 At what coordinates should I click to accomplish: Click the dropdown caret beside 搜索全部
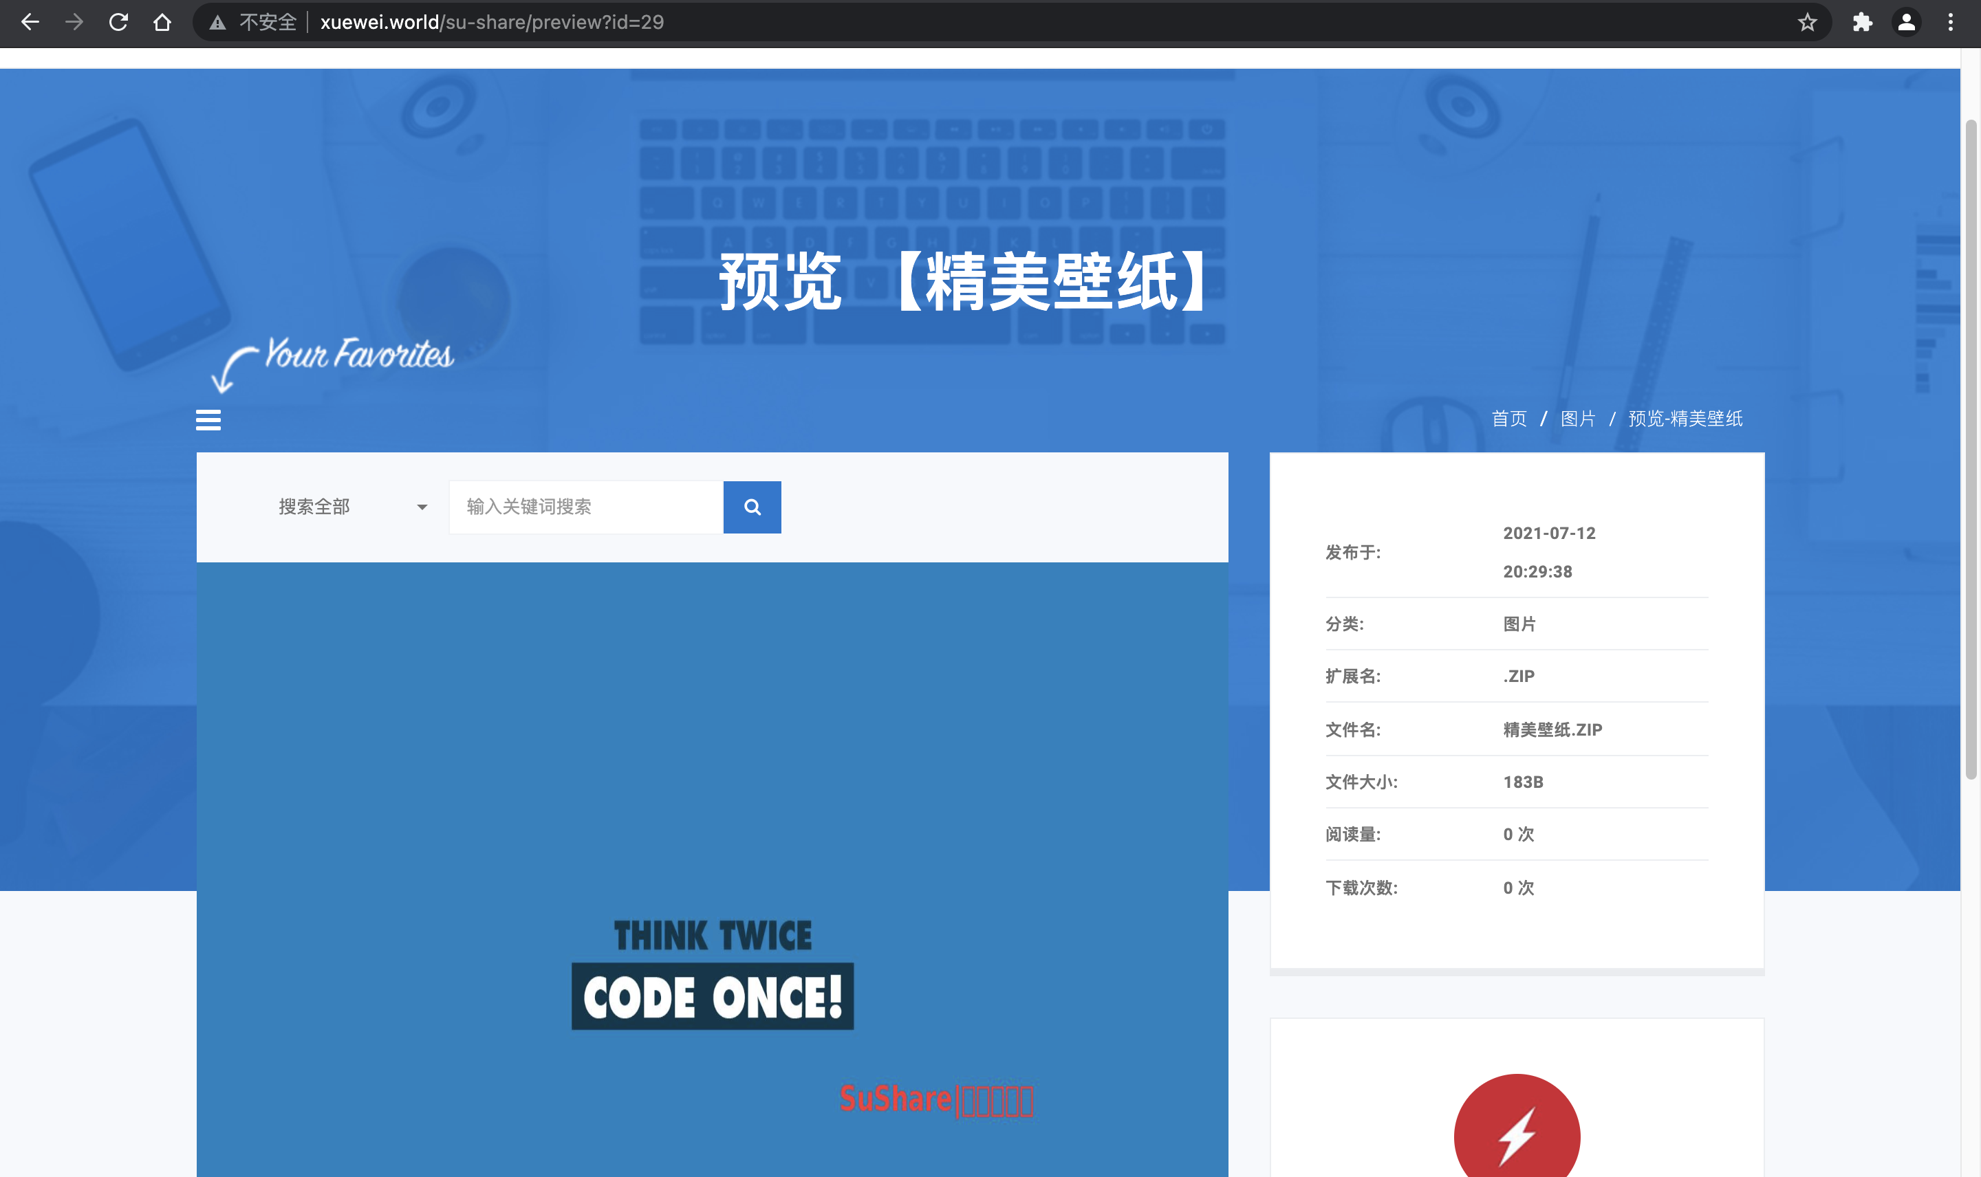[x=422, y=507]
